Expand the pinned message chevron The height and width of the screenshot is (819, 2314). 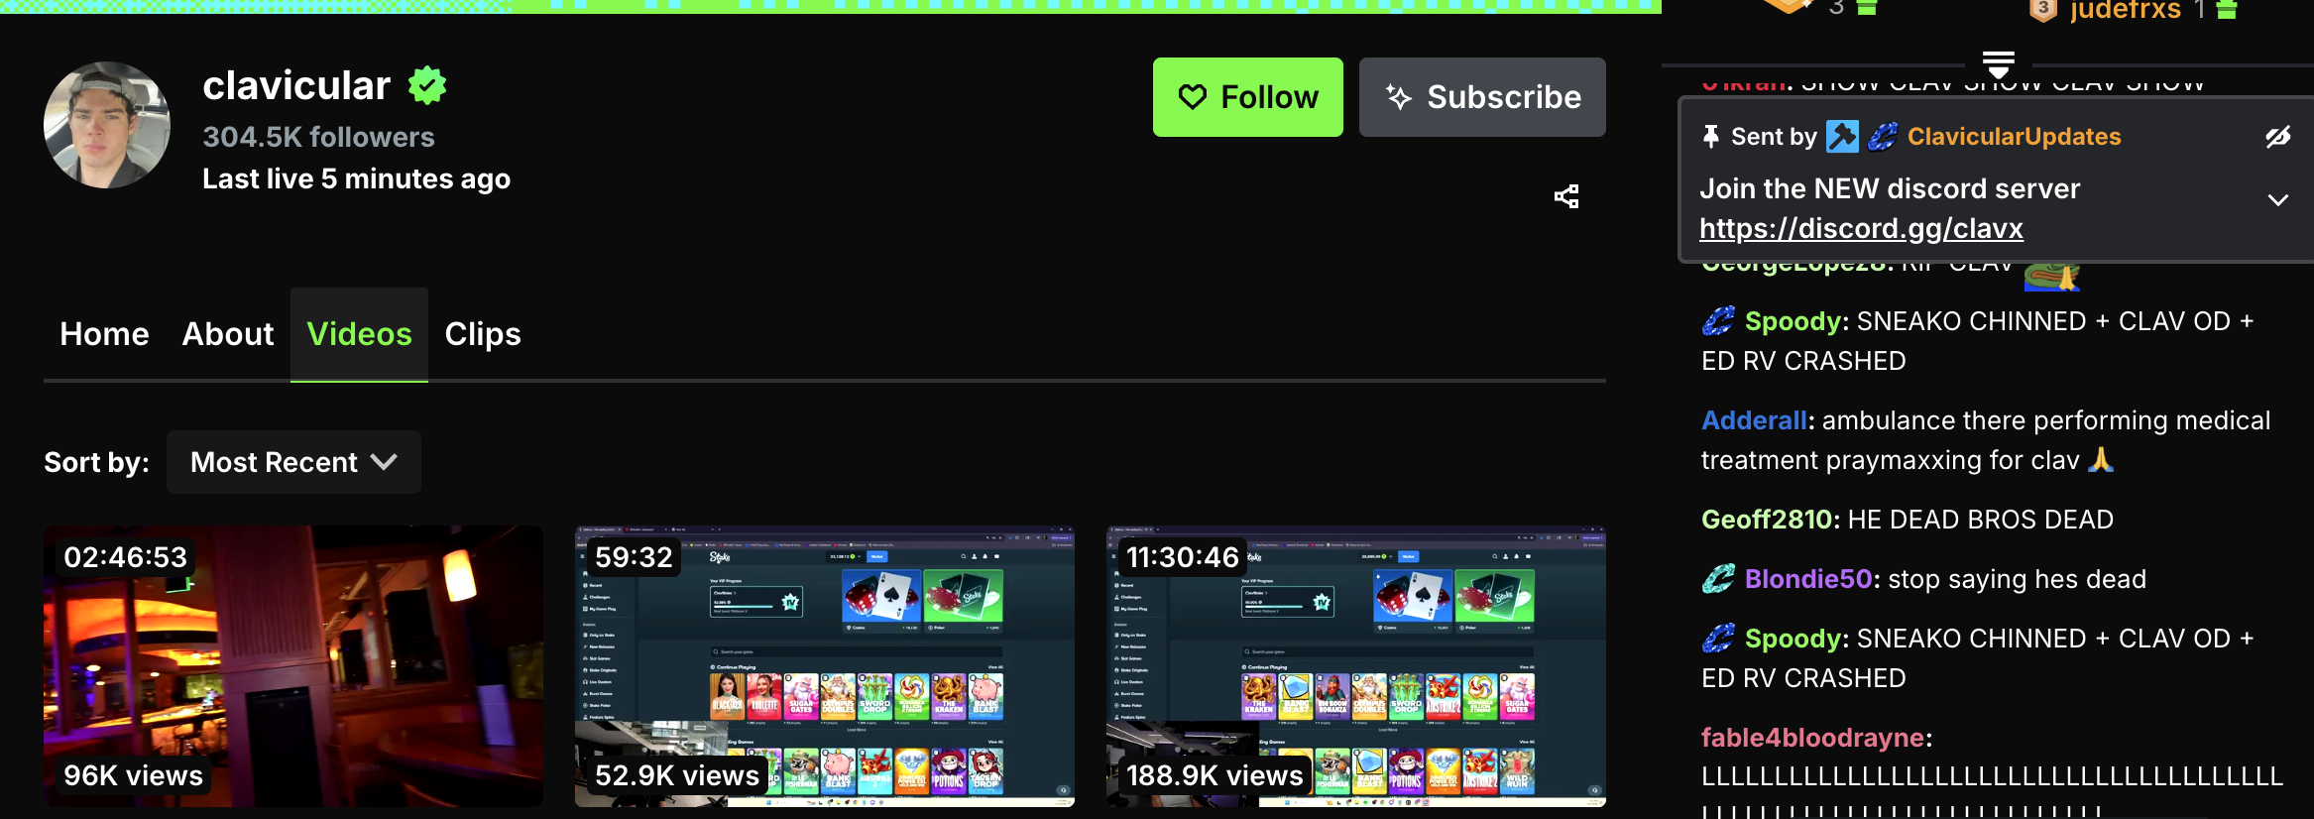2277,200
